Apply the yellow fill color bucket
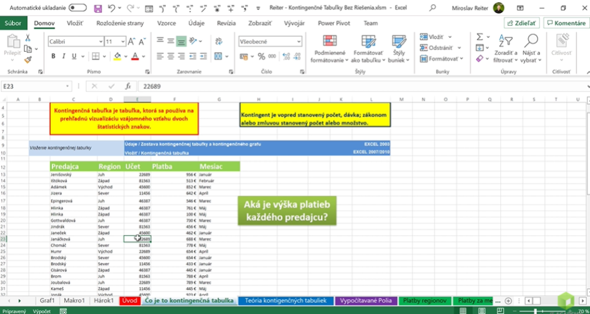Screen dimensions: 590x314 point(117,57)
